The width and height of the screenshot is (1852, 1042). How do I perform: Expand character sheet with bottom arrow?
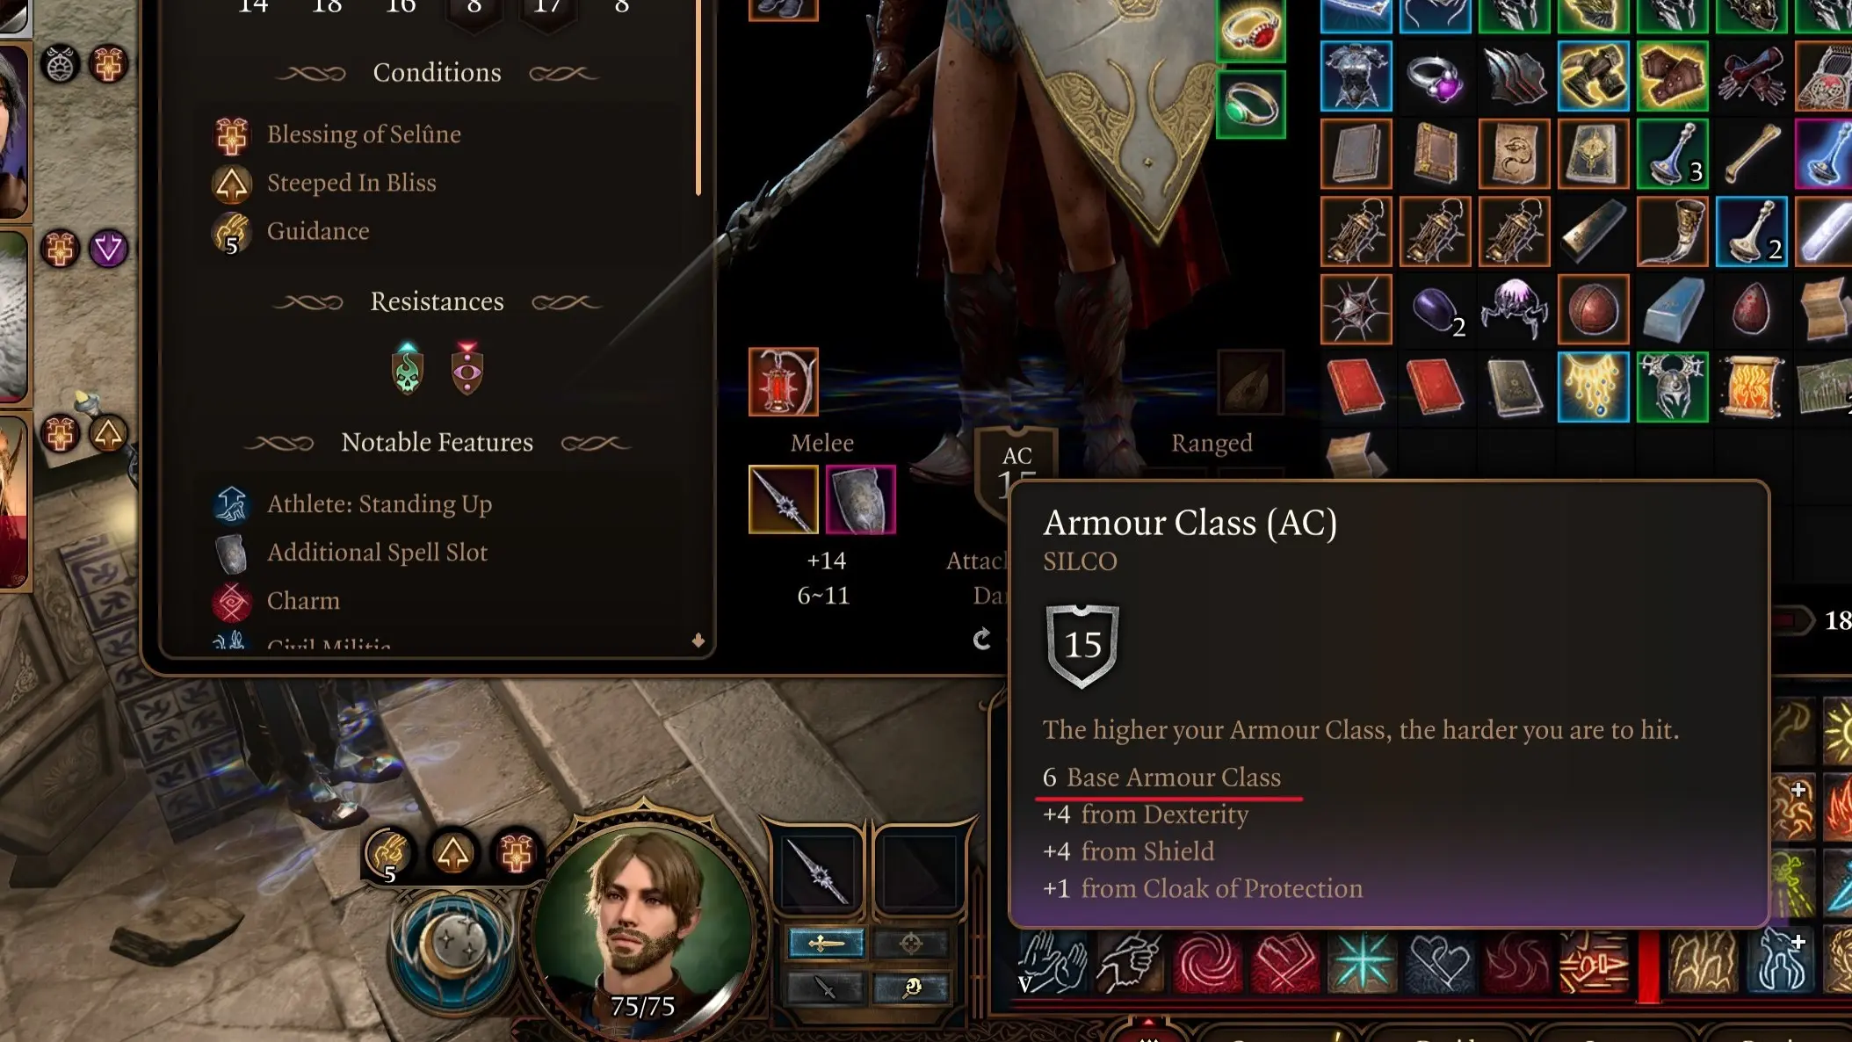(x=698, y=640)
